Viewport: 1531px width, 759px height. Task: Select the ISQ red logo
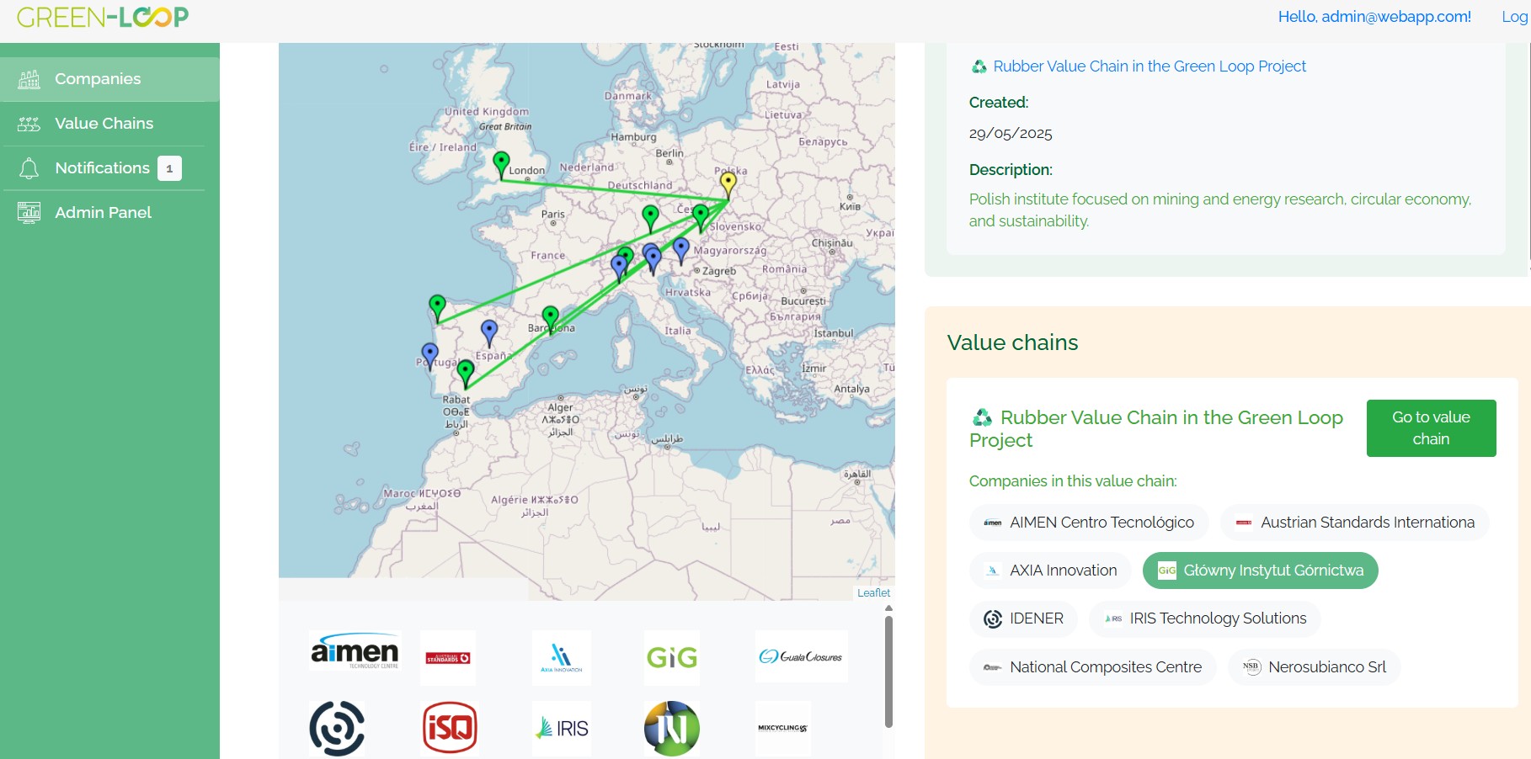[450, 728]
